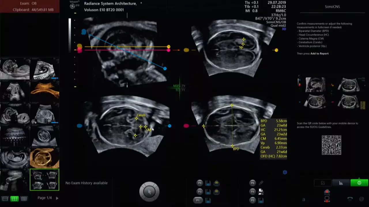Click the trackball cursor control
The width and height of the screenshot is (369, 207).
(x=149, y=191)
